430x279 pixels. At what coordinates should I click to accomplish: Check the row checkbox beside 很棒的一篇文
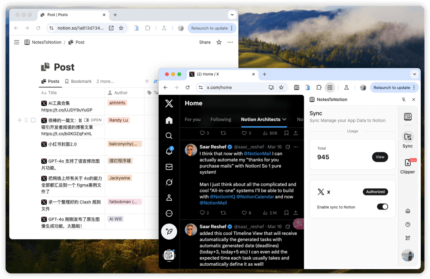33,120
